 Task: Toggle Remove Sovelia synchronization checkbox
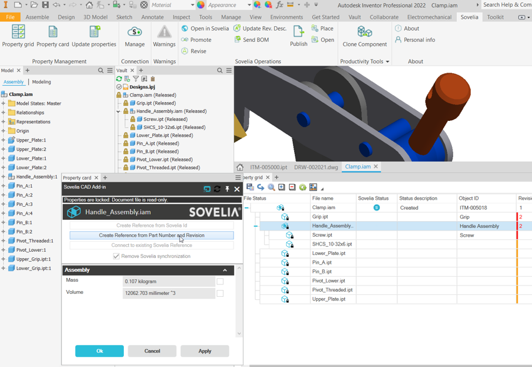116,256
